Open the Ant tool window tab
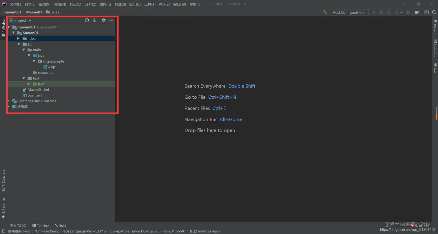 coord(435,68)
